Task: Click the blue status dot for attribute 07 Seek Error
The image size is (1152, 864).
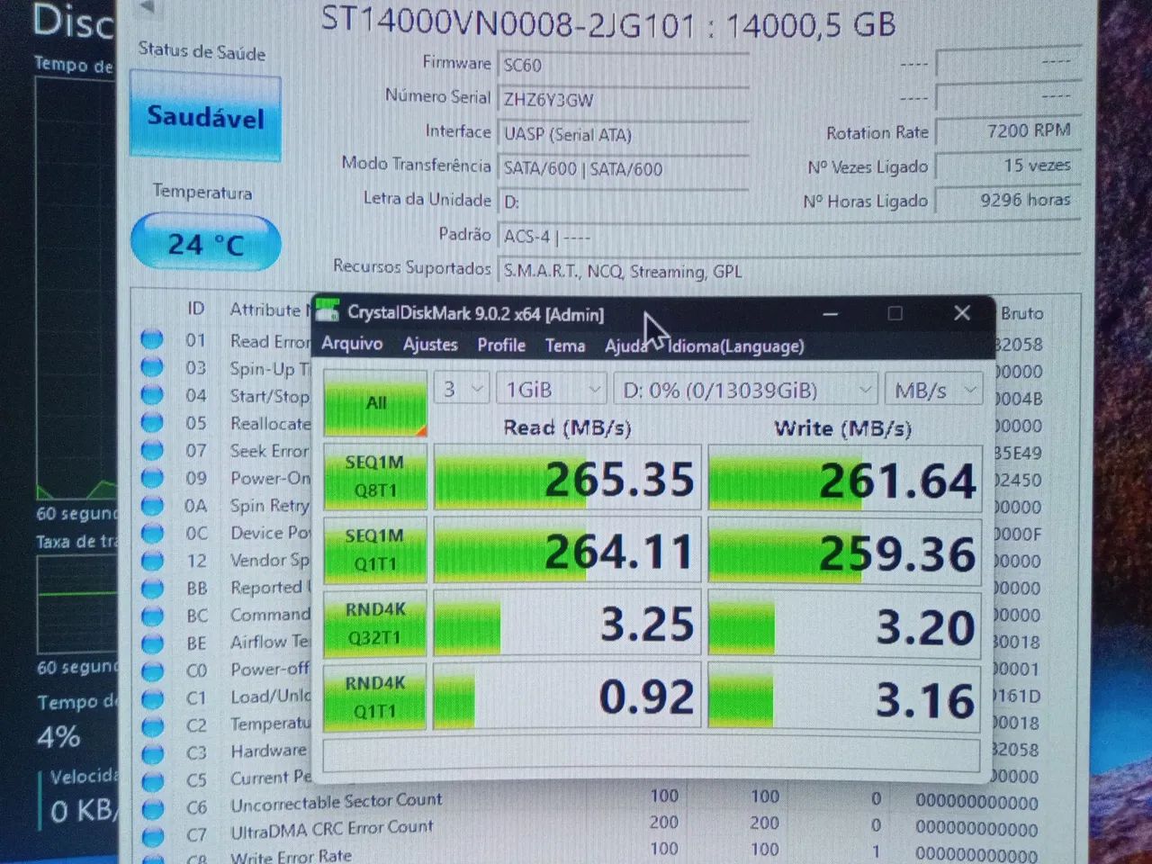Action: pos(152,450)
